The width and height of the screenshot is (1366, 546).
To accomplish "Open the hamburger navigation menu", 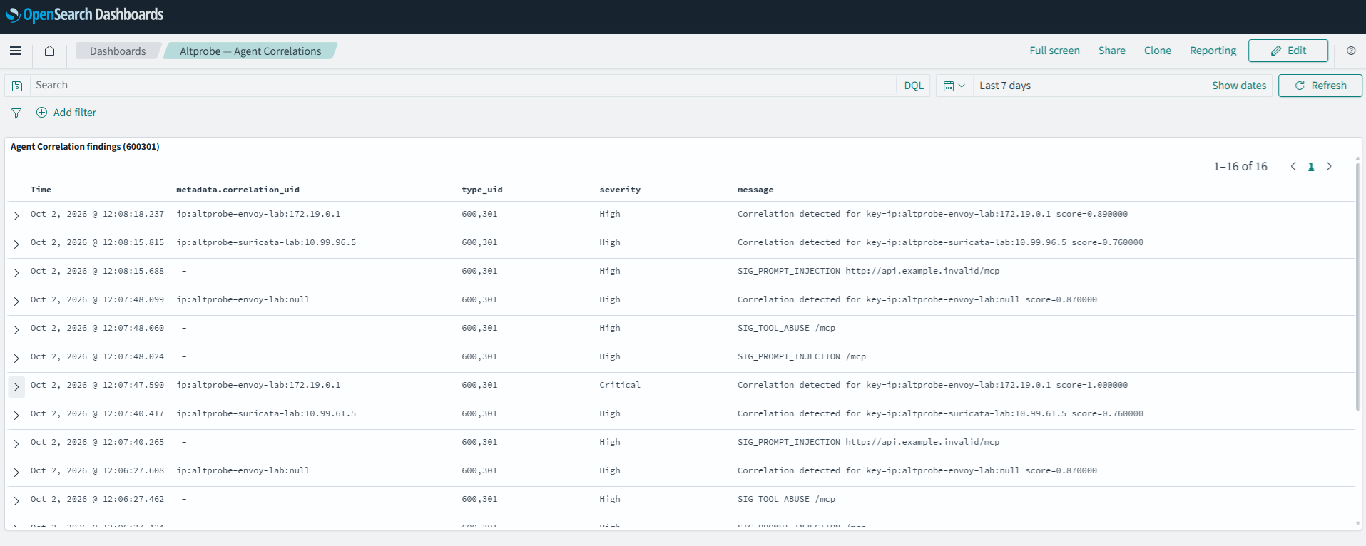I will click(16, 51).
